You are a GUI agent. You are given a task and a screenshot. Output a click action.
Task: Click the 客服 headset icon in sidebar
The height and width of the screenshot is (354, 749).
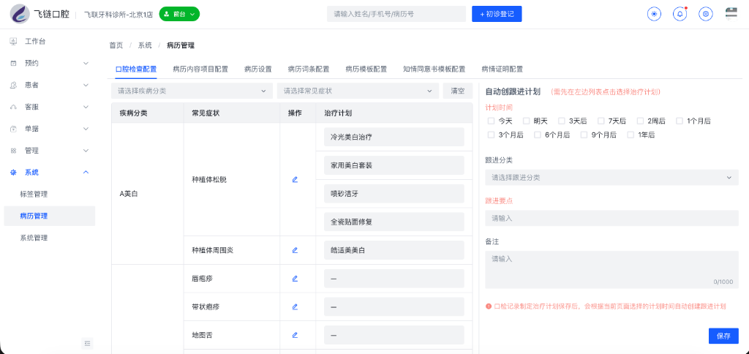coord(13,107)
